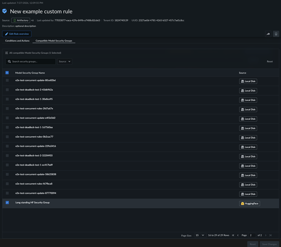Select Compatible Model Security Groups tab
The image size is (281, 247).
[54, 41]
